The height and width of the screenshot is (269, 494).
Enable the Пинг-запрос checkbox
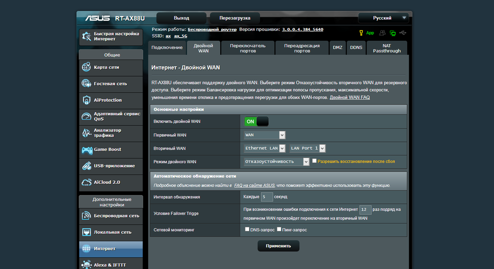point(279,230)
